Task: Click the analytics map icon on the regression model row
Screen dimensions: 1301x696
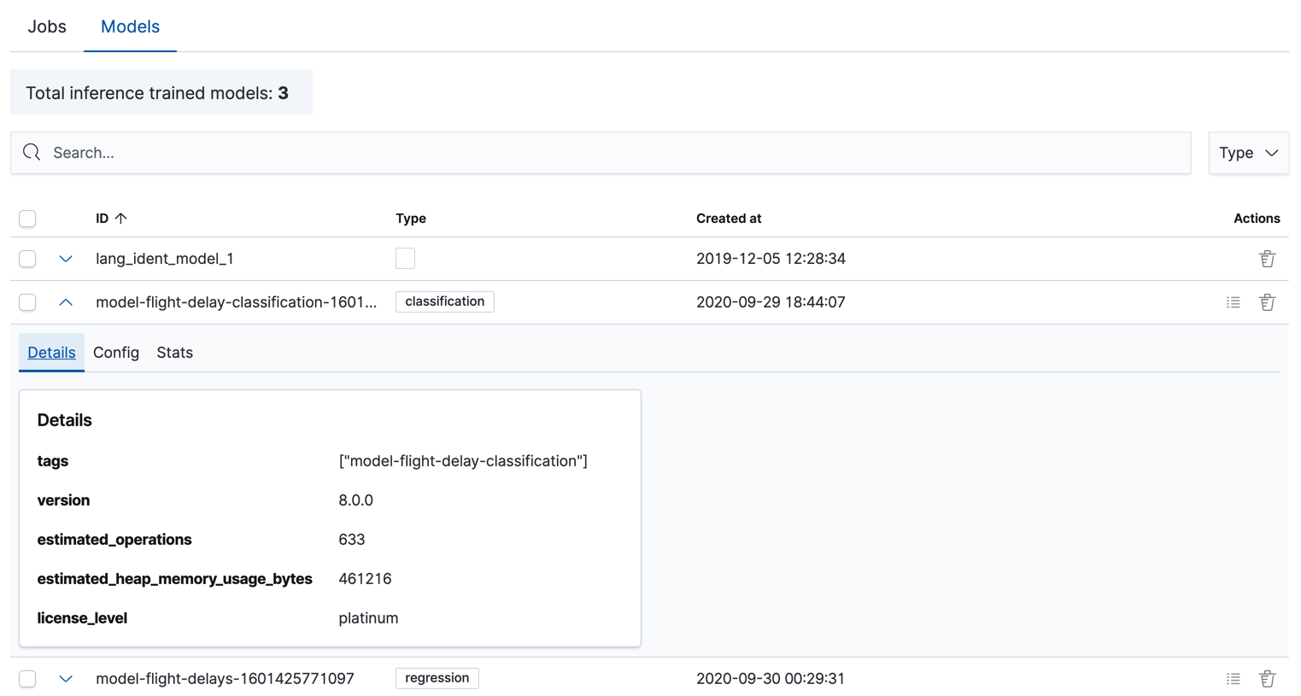Action: tap(1233, 678)
